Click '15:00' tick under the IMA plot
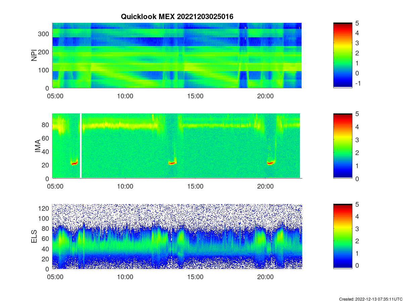This screenshot has height=302, width=403. [x=195, y=187]
